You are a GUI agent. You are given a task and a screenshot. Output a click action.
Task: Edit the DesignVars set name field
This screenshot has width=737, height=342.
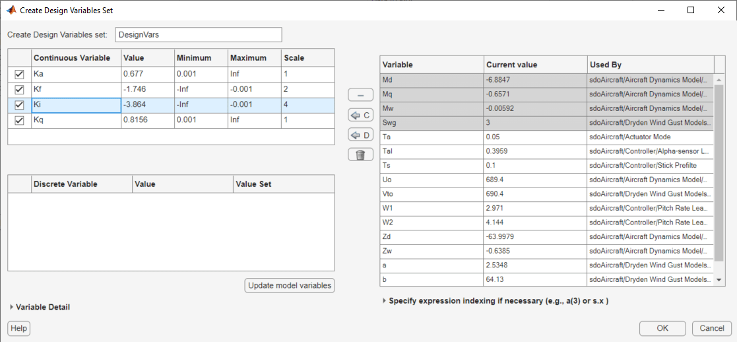[198, 34]
